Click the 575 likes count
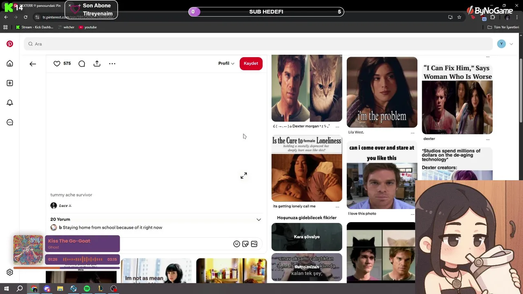 [67, 63]
